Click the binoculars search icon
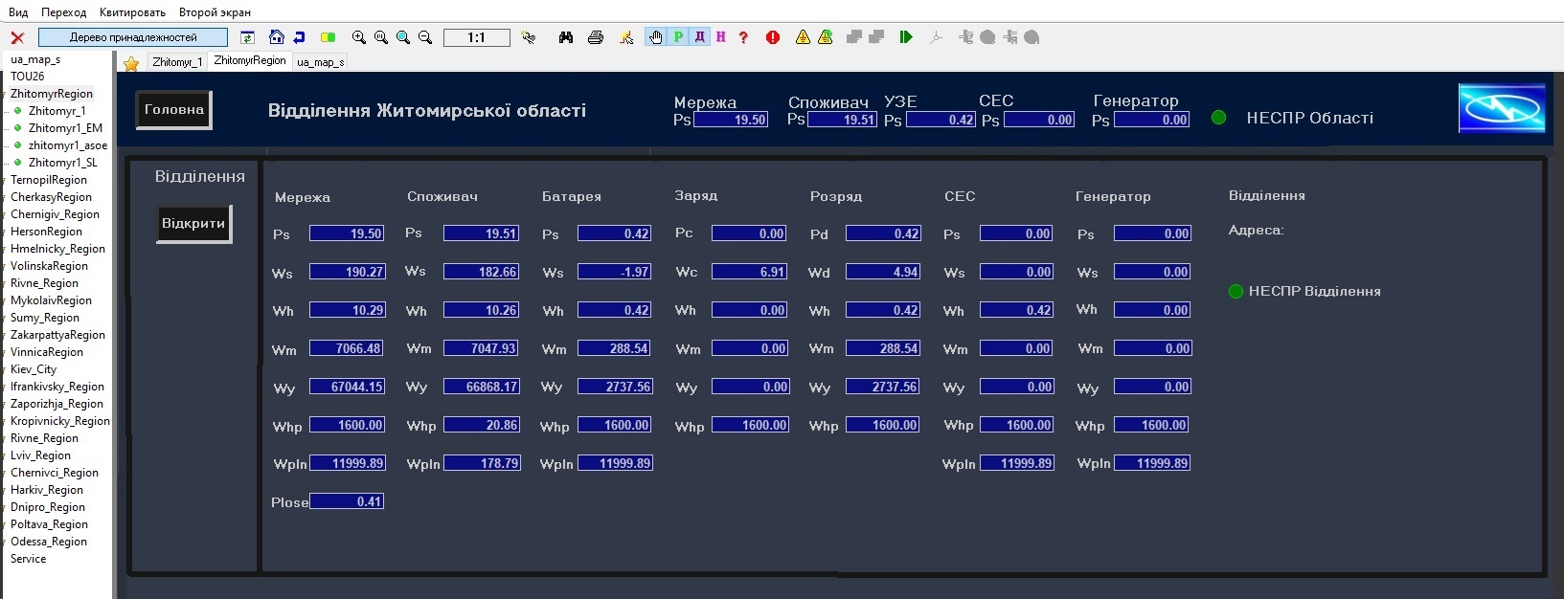Image resolution: width=1564 pixels, height=599 pixels. coord(566,37)
